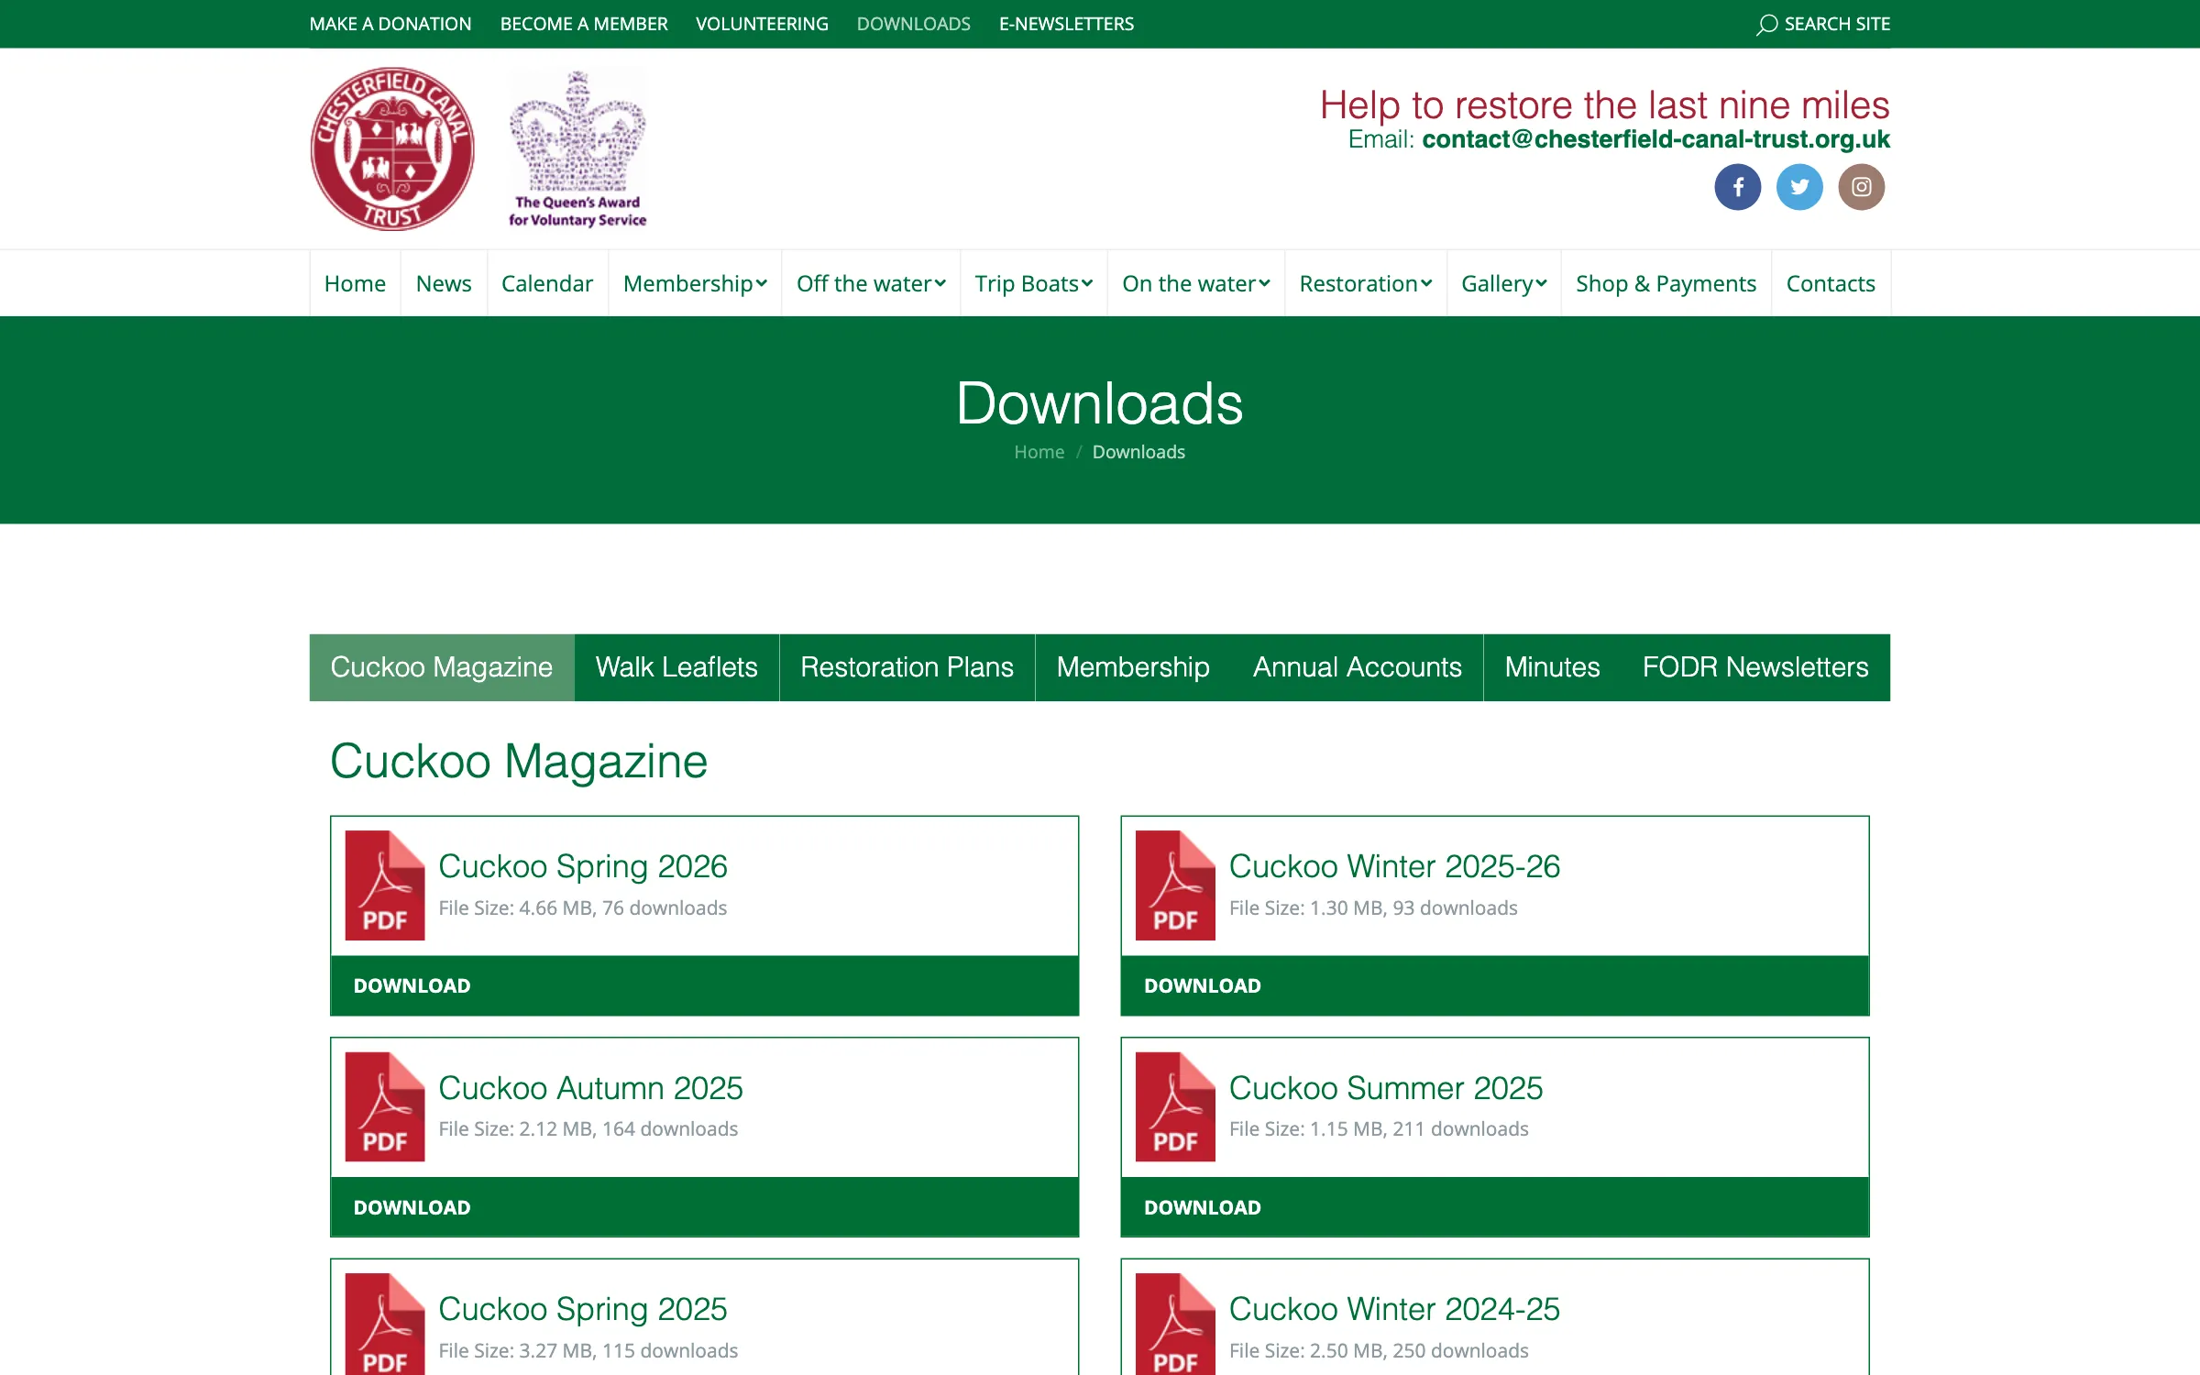Open the E-Newsletters link

[x=1066, y=24]
